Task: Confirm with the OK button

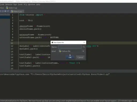Action: point(70,57)
